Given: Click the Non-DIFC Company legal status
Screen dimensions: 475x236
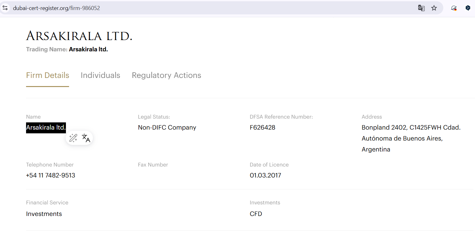Looking at the screenshot, I should pyautogui.click(x=167, y=127).
